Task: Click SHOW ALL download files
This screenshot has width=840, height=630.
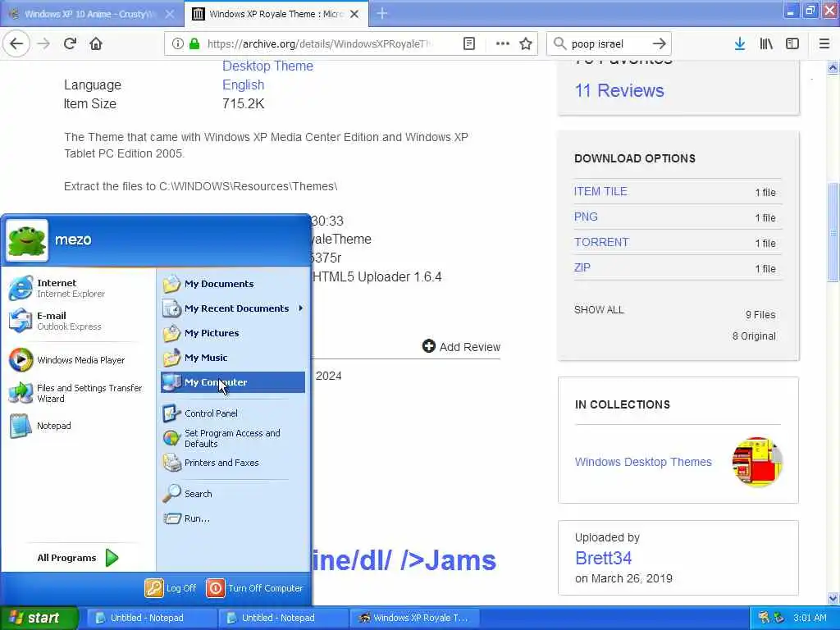Action: point(599,309)
